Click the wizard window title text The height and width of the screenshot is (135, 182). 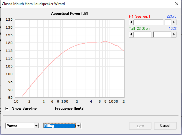click(33, 4)
